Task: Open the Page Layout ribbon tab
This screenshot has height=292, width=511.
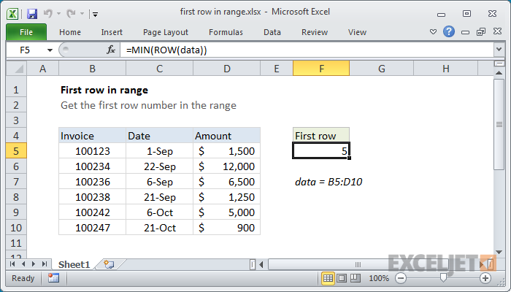Action: [x=165, y=32]
